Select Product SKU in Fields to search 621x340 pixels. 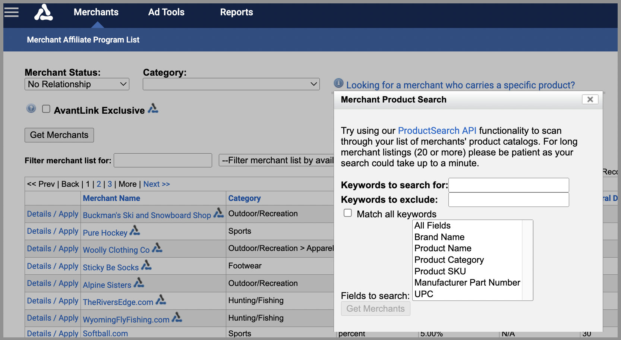468,271
